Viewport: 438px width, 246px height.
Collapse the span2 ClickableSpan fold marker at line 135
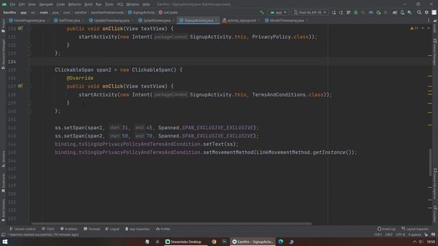pyautogui.click(x=29, y=70)
